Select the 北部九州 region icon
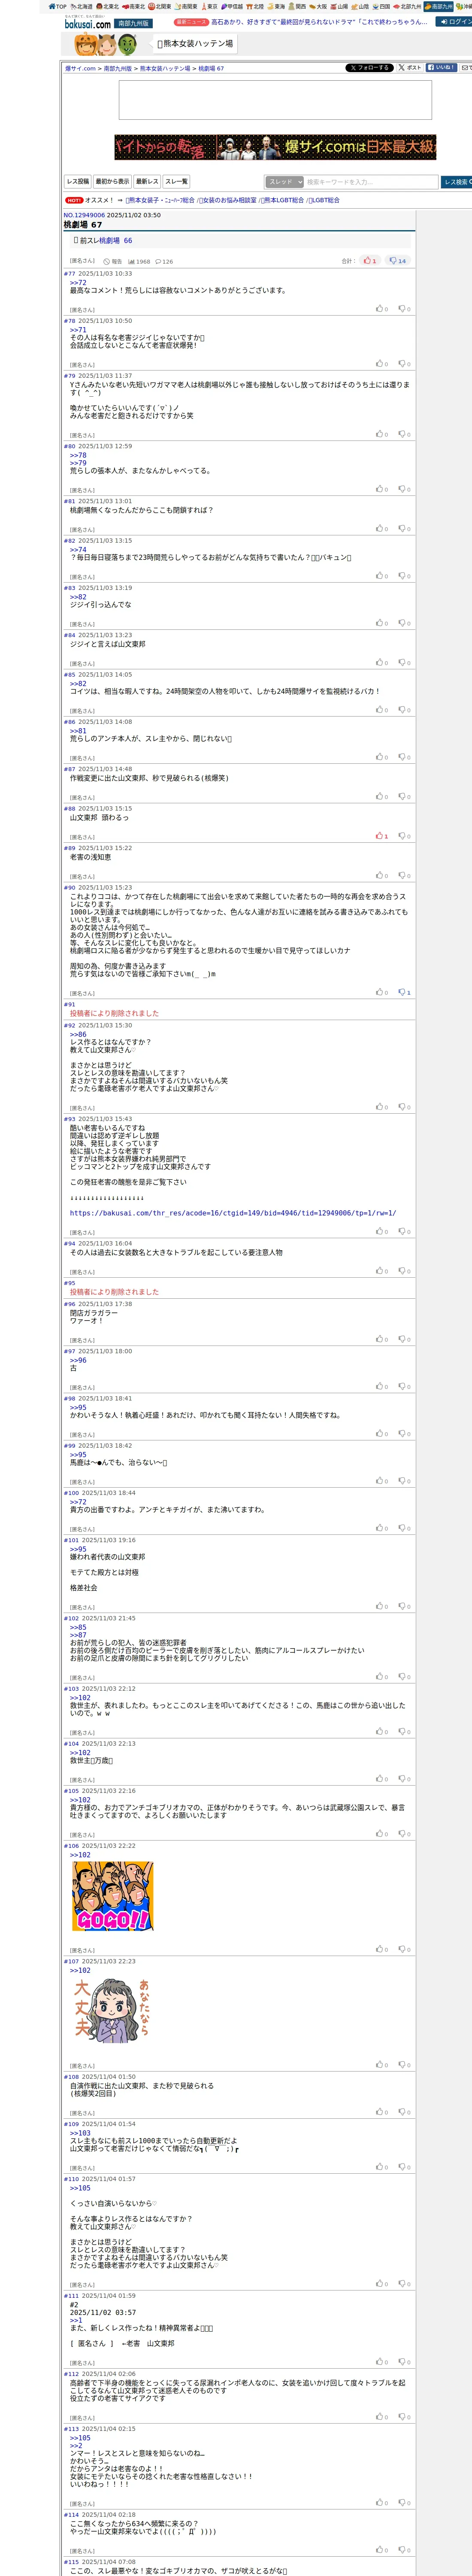472x2576 pixels. (408, 6)
